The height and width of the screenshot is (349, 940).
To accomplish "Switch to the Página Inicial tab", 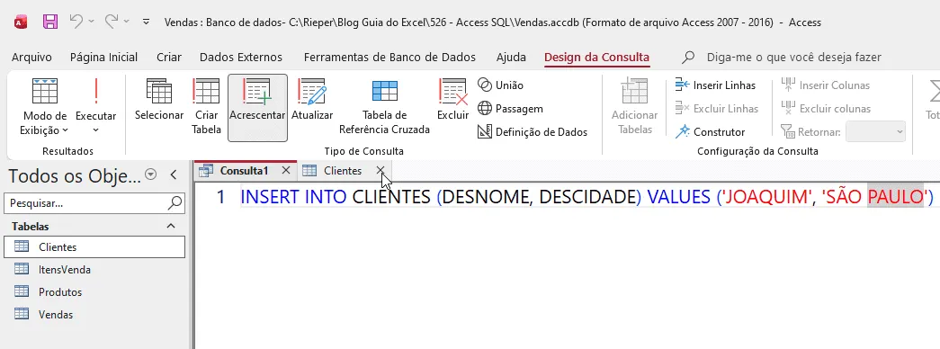I will (x=103, y=58).
